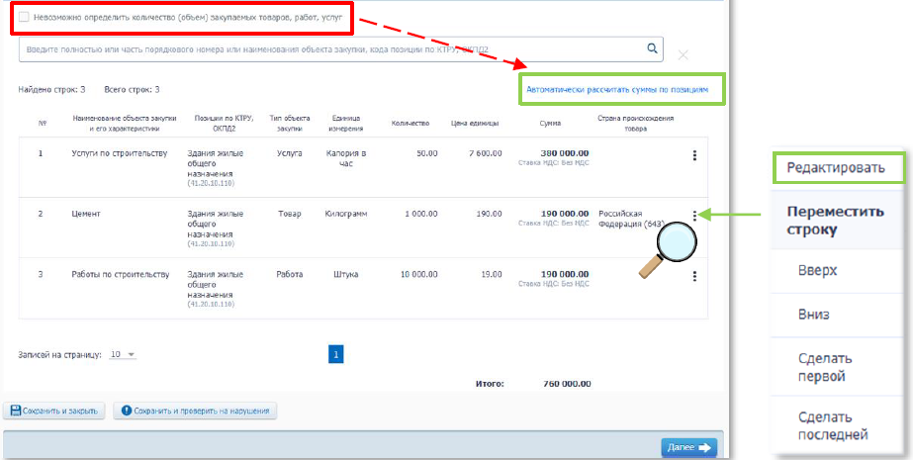Enable checkbox Невозможно определить количество
This screenshot has height=460, width=913.
pos(24,18)
